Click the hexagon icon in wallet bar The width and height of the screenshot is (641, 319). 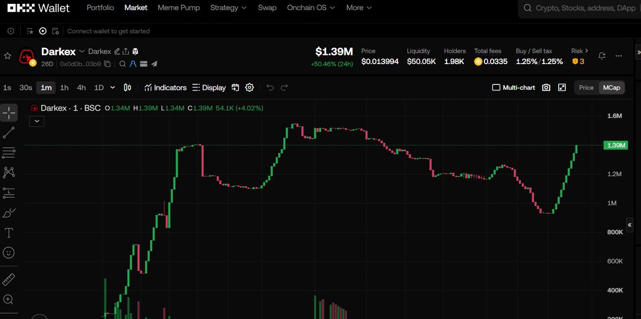10,31
